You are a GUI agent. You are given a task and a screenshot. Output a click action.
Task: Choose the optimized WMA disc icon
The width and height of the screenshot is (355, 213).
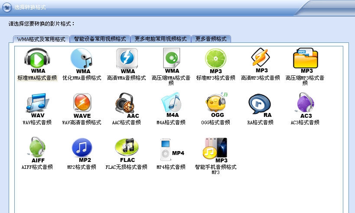coord(82,60)
